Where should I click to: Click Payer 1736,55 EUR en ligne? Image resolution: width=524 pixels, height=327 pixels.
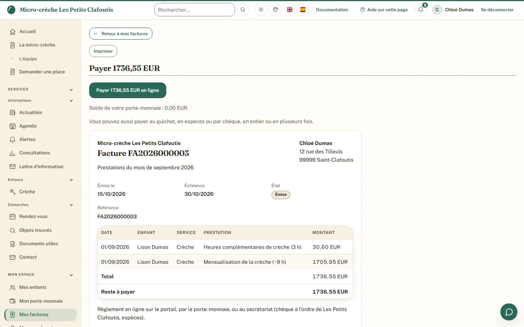pyautogui.click(x=128, y=90)
